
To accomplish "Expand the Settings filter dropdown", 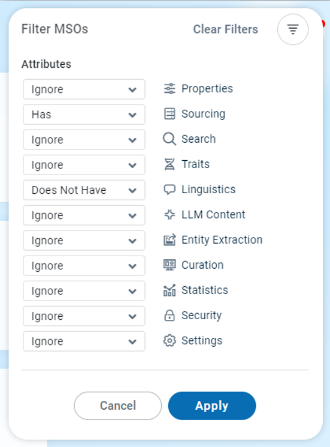I will tap(84, 341).
